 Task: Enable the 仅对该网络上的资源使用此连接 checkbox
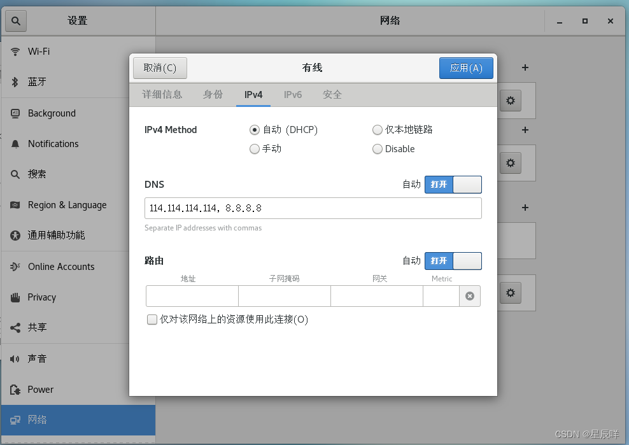point(152,319)
